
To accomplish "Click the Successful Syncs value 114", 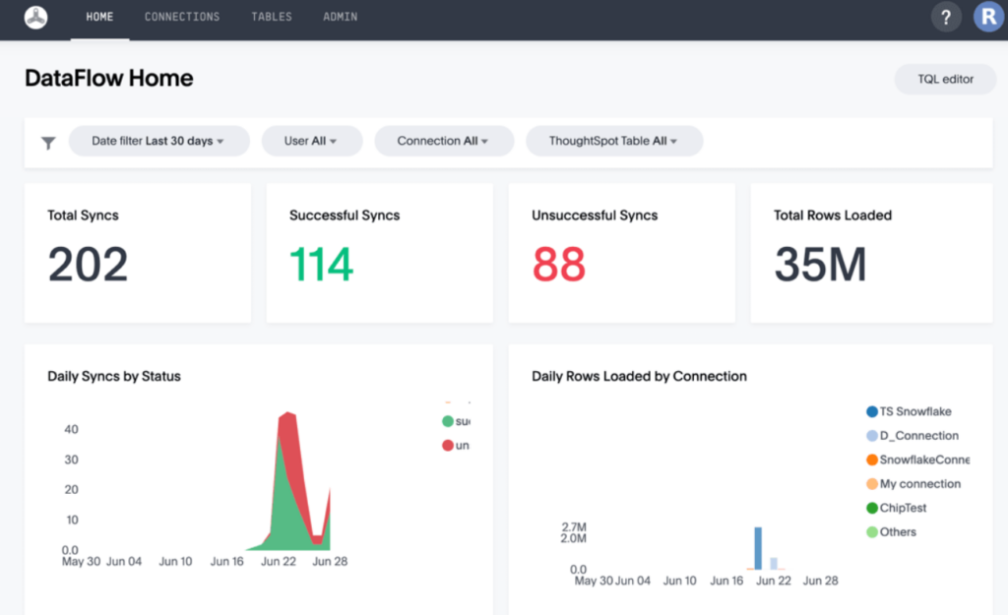I will click(321, 264).
